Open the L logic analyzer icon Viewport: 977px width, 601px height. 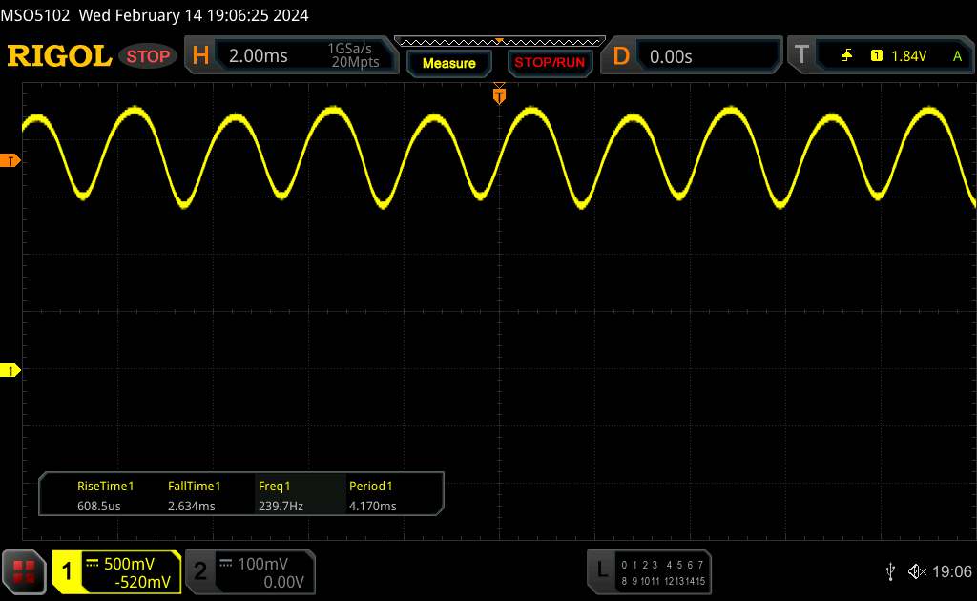click(601, 570)
